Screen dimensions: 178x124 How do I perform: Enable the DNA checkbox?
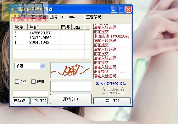coord(17,82)
